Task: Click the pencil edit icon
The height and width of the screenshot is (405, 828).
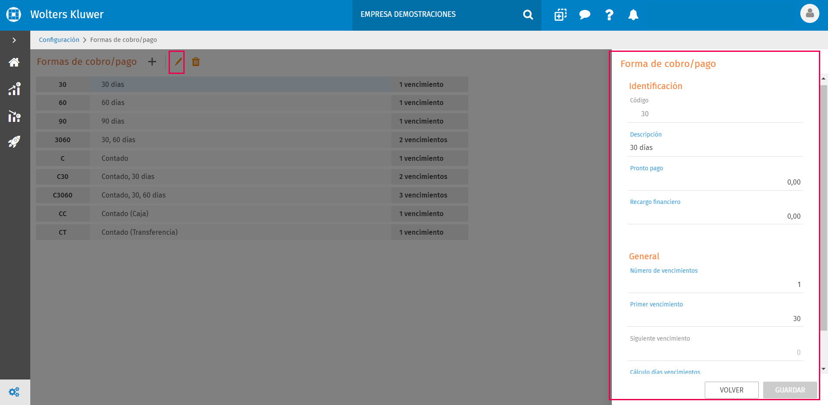Action: point(178,62)
